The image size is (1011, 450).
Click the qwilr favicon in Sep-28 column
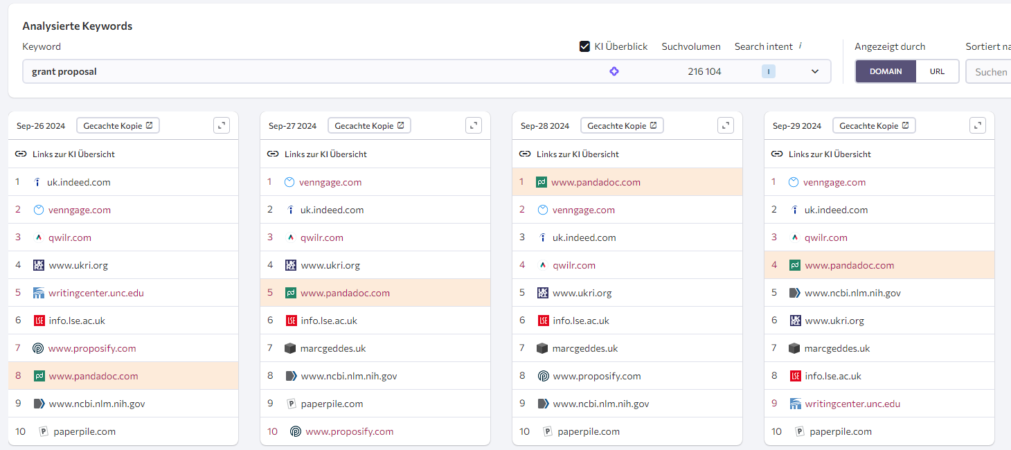(542, 265)
